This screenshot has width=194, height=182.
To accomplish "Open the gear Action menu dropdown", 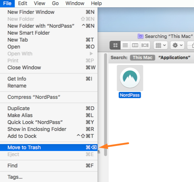I will pyautogui.click(x=178, y=45).
